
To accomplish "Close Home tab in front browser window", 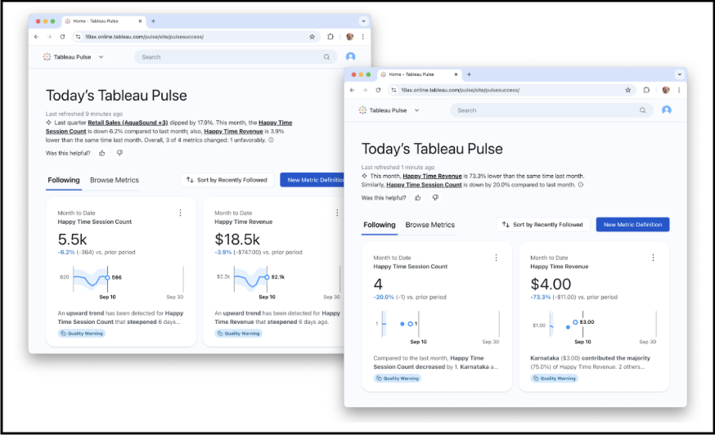I will pyautogui.click(x=456, y=74).
